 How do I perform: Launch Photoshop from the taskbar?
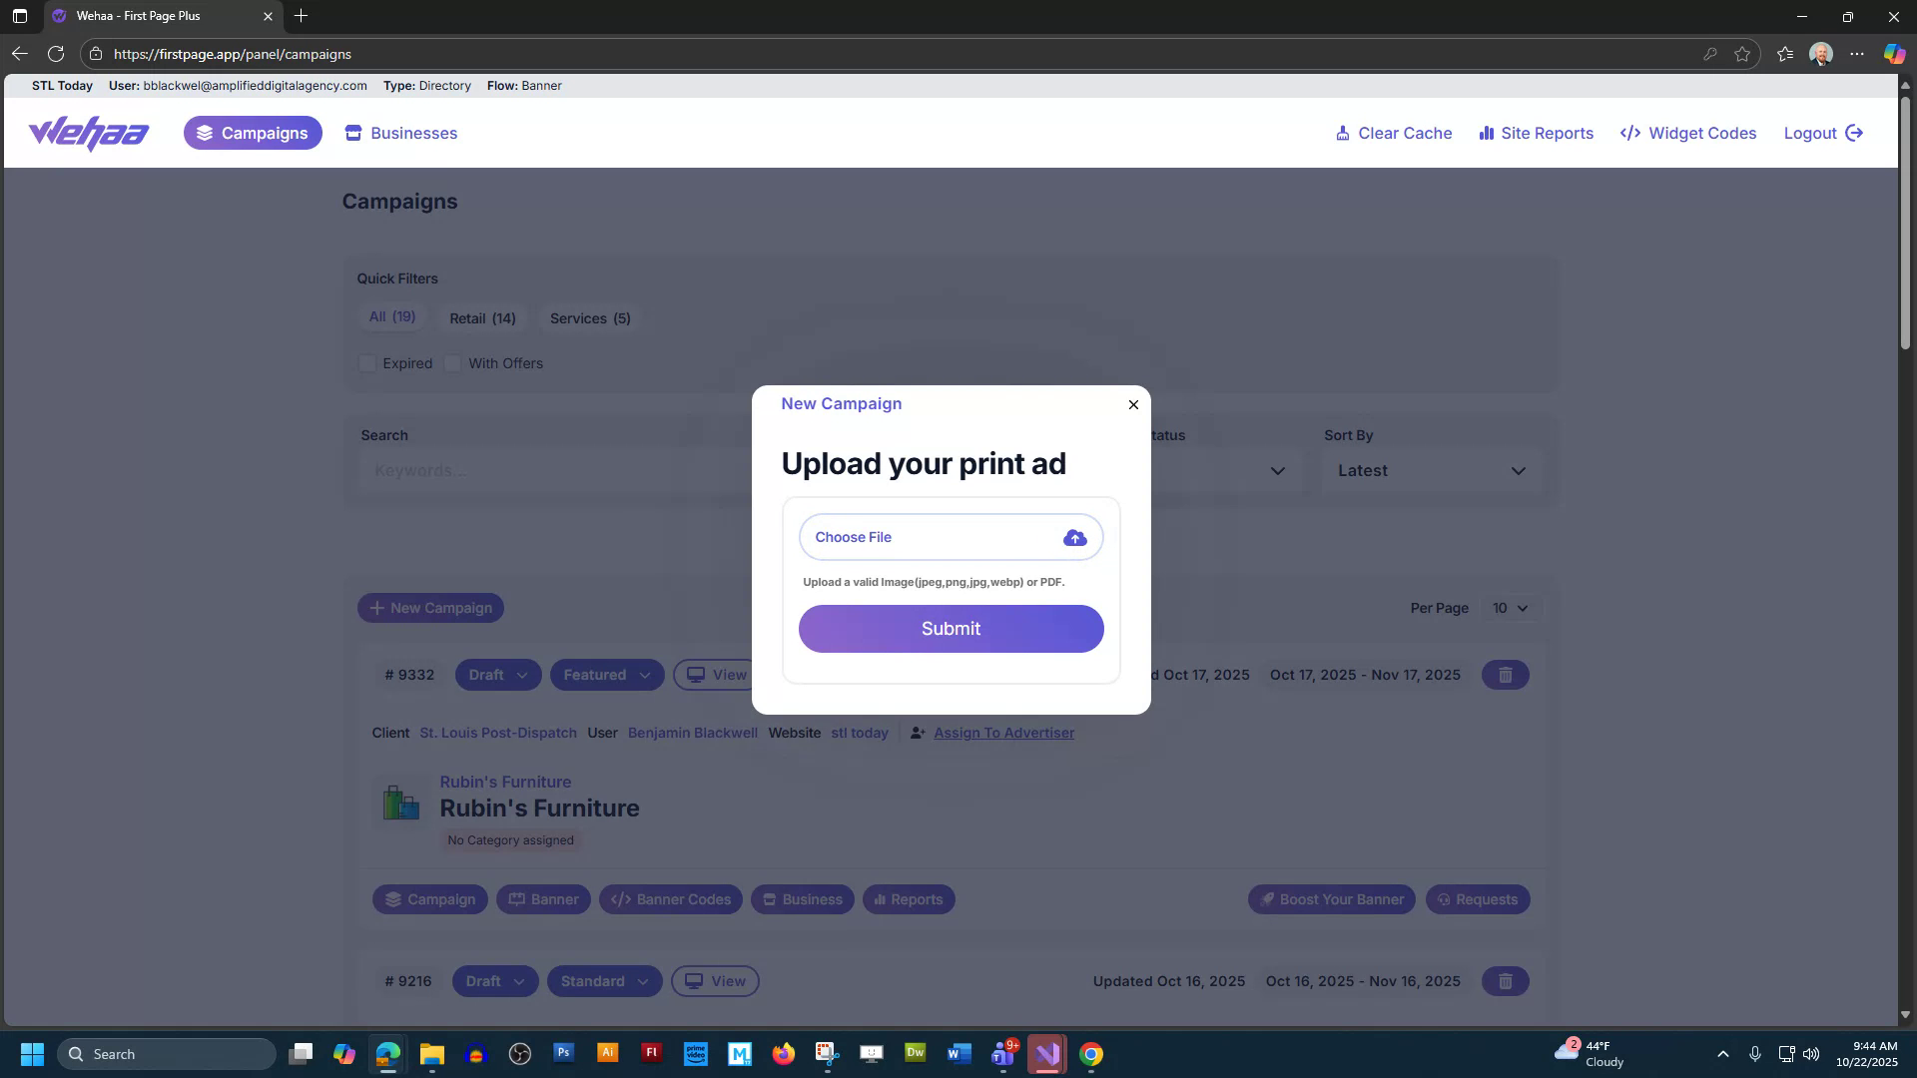point(563,1054)
